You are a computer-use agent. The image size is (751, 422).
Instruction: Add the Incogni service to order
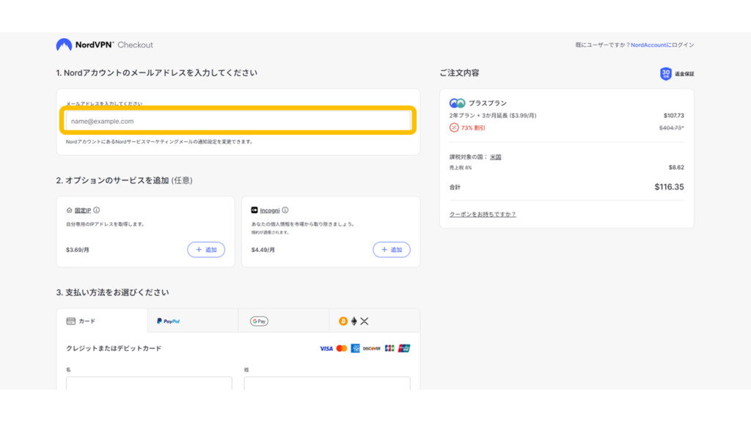[392, 250]
